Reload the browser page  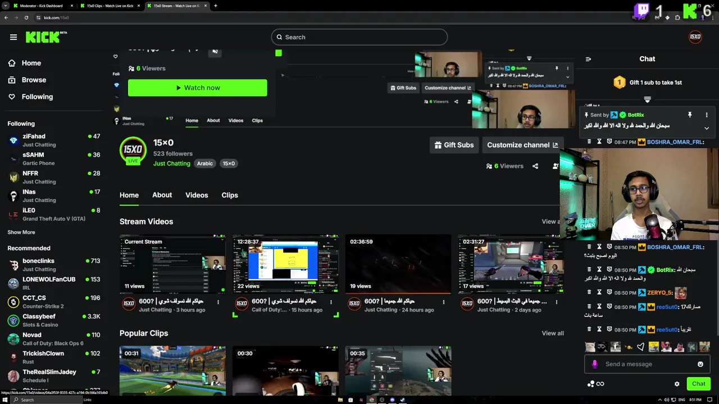[26, 17]
